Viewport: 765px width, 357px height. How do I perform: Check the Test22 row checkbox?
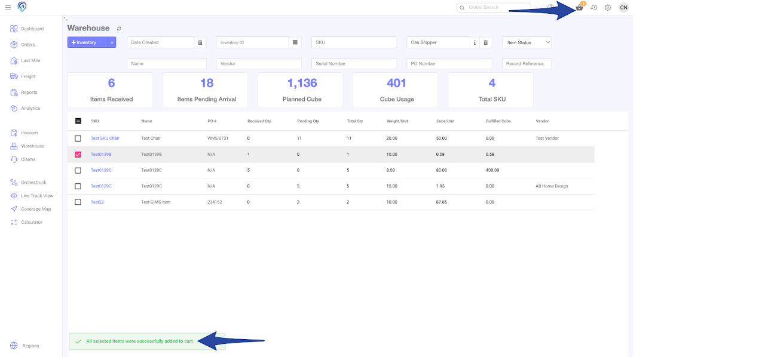click(x=78, y=202)
